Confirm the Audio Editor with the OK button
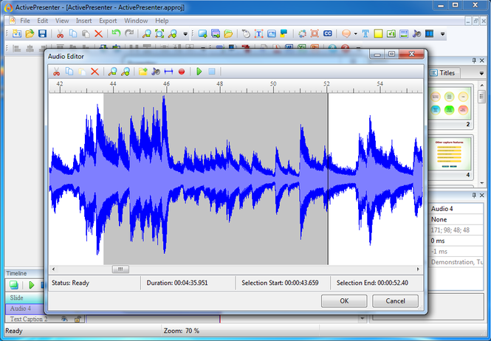491x341 pixels. pyautogui.click(x=344, y=301)
